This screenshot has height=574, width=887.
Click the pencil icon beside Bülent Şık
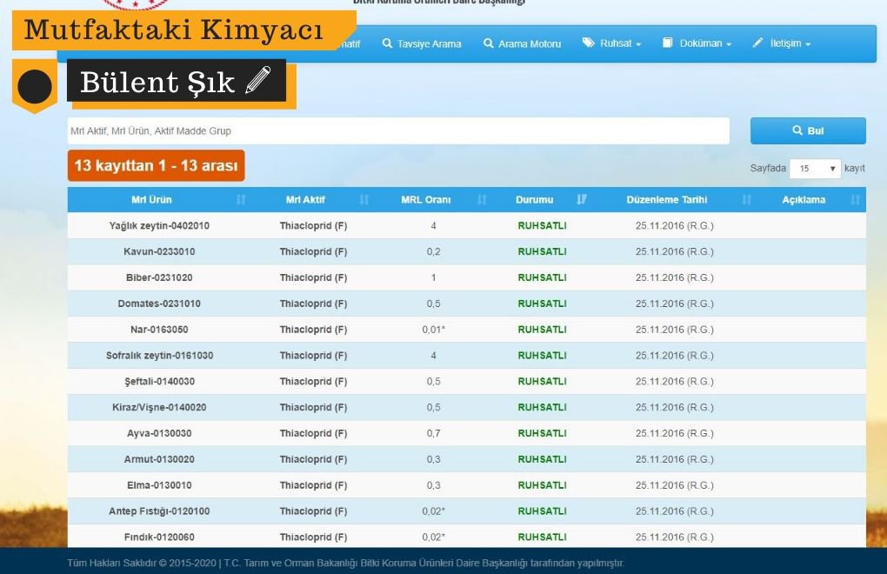pyautogui.click(x=258, y=79)
